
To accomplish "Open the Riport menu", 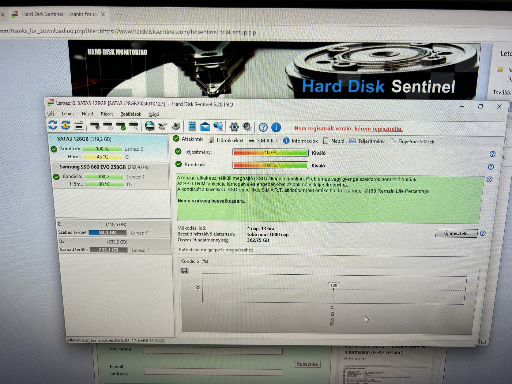I will [107, 114].
